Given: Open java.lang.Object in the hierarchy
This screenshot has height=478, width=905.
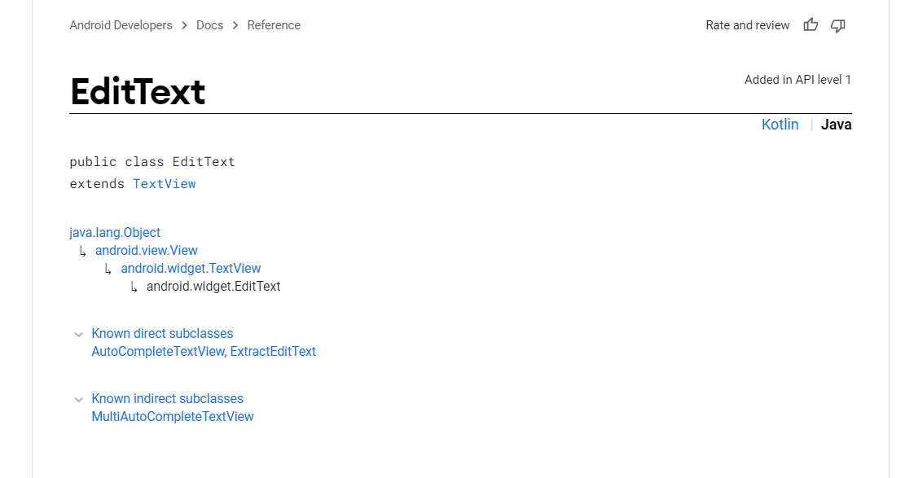Looking at the screenshot, I should point(115,233).
